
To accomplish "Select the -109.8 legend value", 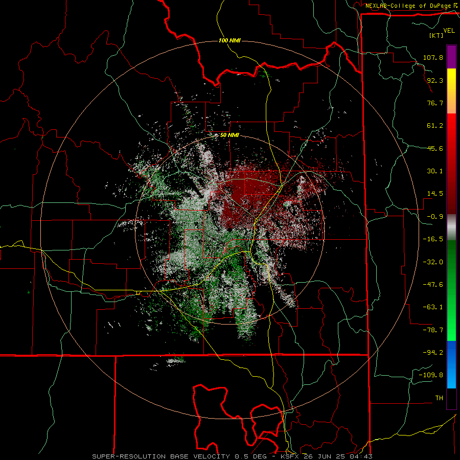I will pos(431,375).
